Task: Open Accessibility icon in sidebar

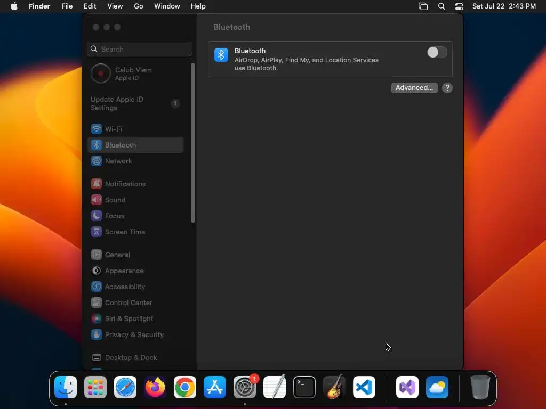Action: tap(97, 287)
